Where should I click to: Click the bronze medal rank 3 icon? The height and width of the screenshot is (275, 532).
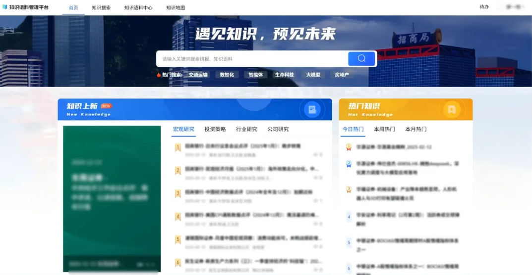click(349, 189)
